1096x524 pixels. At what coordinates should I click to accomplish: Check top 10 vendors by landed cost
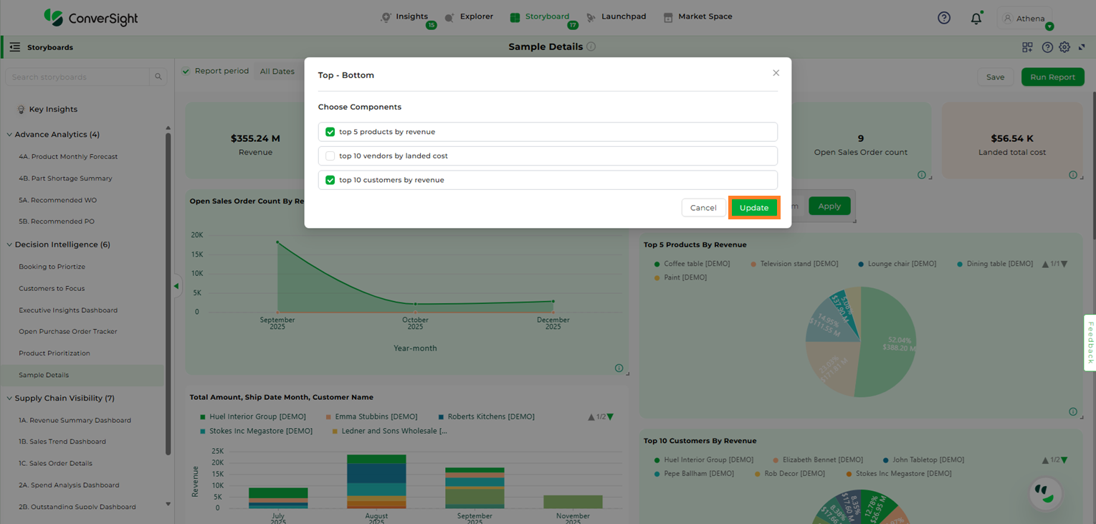click(330, 156)
